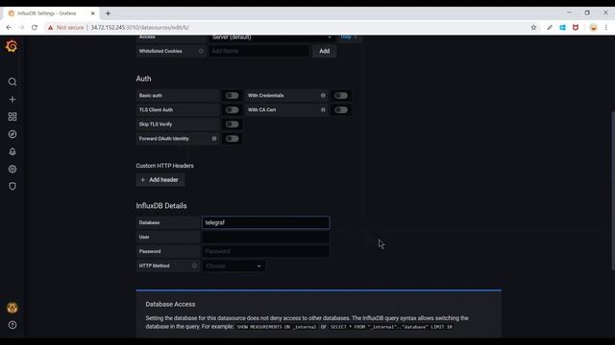Image resolution: width=615 pixels, height=345 pixels.
Task: Focus the Whitelisted Cookies name field
Action: (x=258, y=51)
